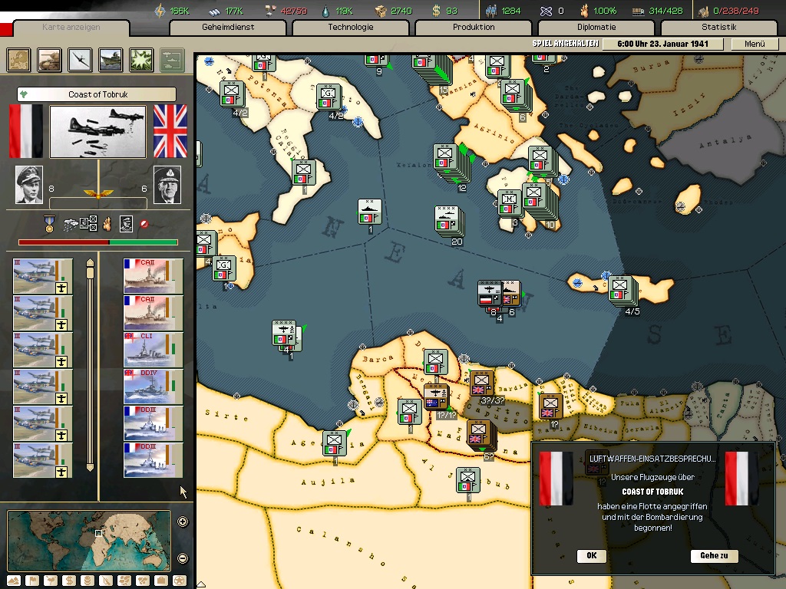The image size is (786, 589).
Task: Open the air units list (plane icon)
Action: (81, 59)
